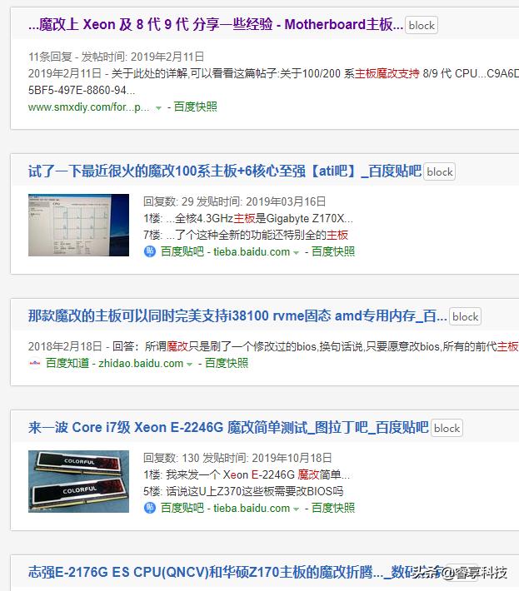519x591 pixels.
Task: Expand dropdown arrow after tieba.baidu.com in ati吧 result
Action: tap(296, 253)
